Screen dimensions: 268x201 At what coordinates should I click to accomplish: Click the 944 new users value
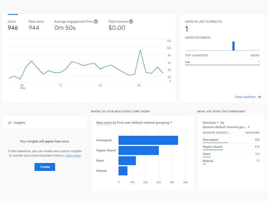[34, 28]
